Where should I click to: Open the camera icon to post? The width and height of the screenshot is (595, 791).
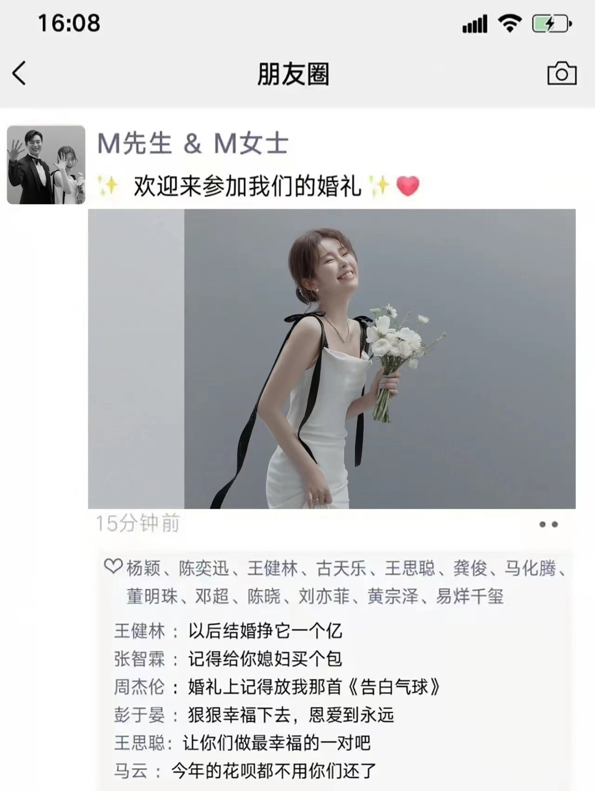tap(562, 73)
